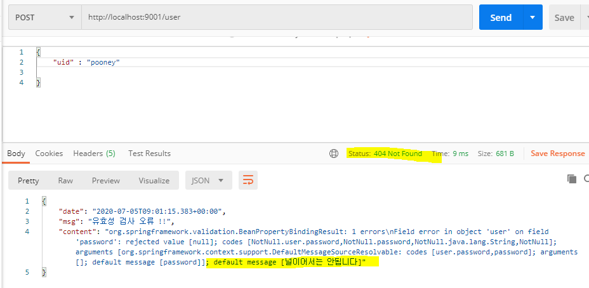Click the "uid" : "pooney" request line
Viewport: 589px width, 288px height.
point(86,62)
